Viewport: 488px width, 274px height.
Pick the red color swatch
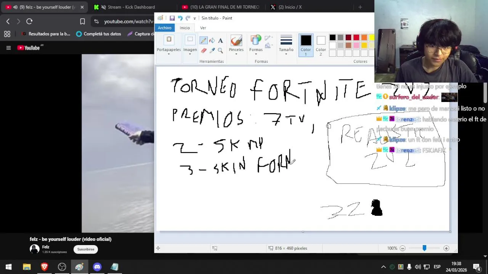[356, 37]
